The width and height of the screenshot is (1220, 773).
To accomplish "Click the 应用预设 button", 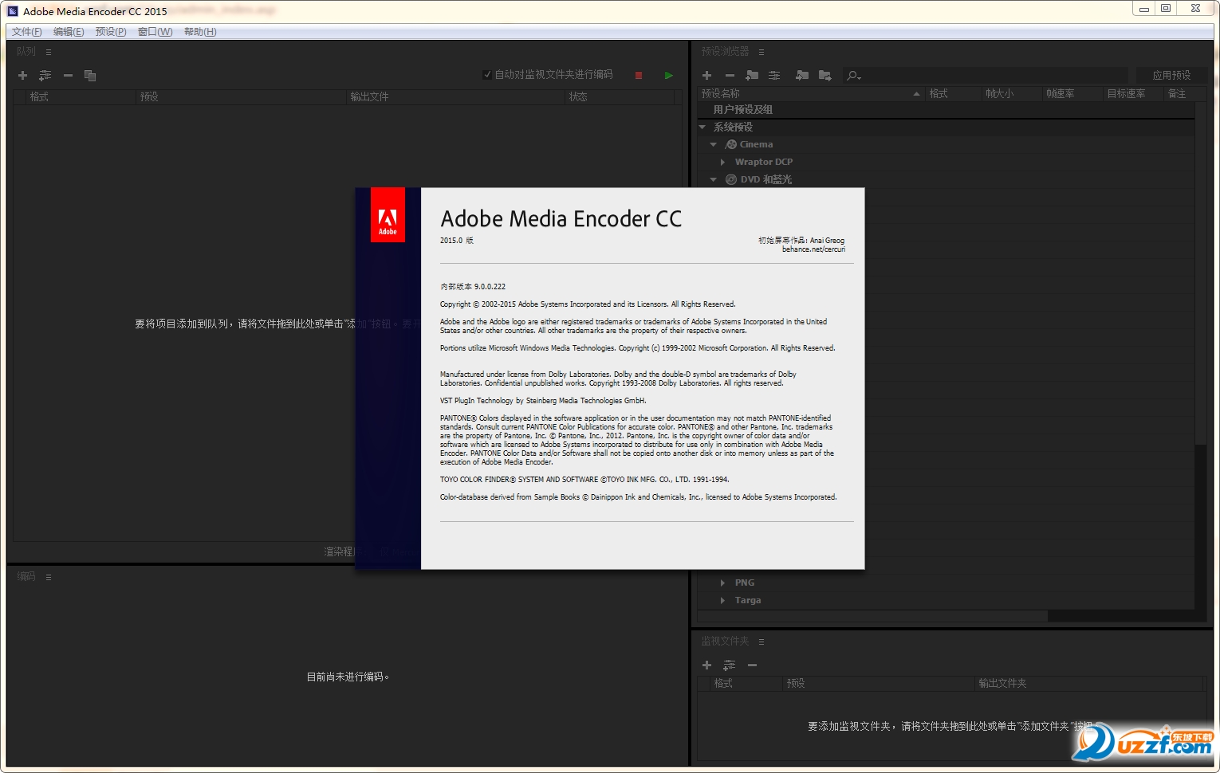I will point(1171,75).
